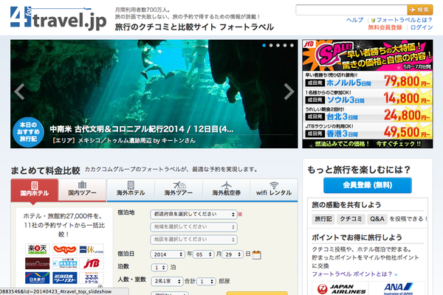Screen dimensions: 443x295
Task: Open the 地区を選択 district dropdown
Action: pos(193,240)
